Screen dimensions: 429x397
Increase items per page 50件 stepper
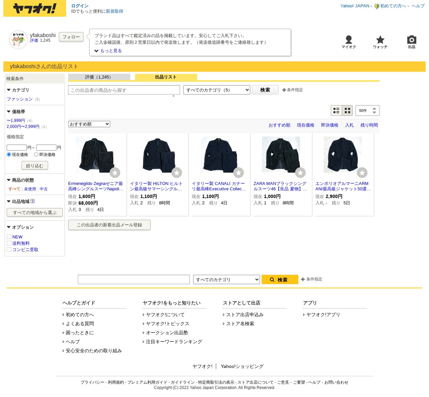point(374,109)
